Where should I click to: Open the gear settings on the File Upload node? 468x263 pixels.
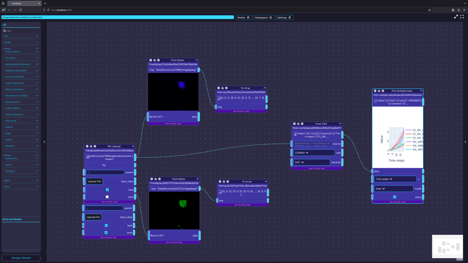(94, 146)
